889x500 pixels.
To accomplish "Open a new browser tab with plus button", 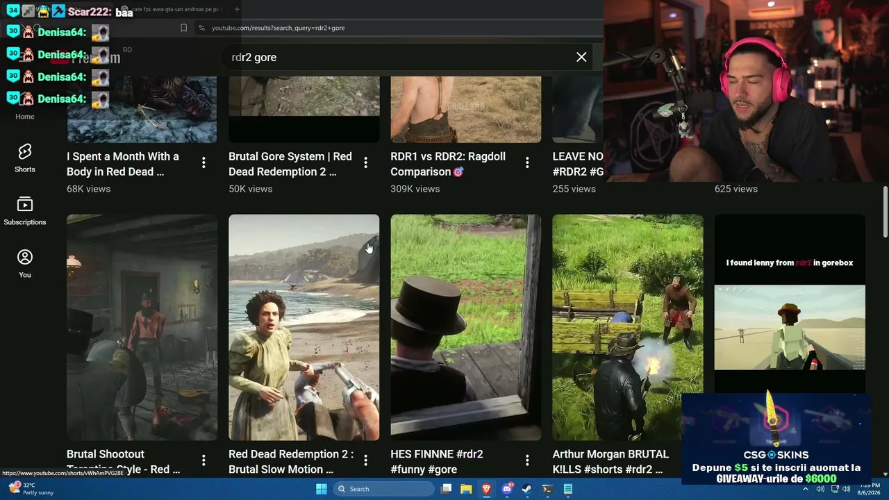I will [x=237, y=9].
